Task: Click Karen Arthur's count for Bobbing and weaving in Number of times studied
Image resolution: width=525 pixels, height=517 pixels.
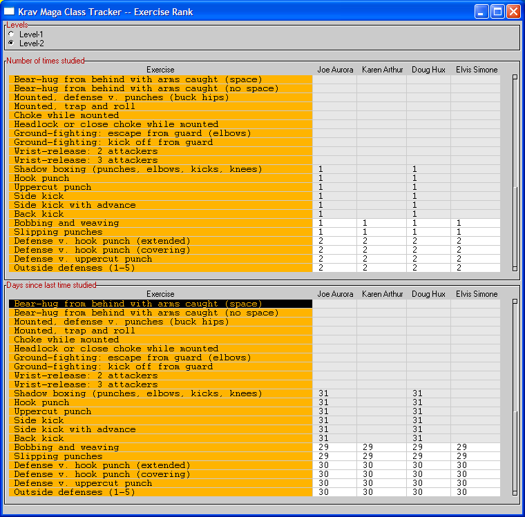Action: [382, 223]
